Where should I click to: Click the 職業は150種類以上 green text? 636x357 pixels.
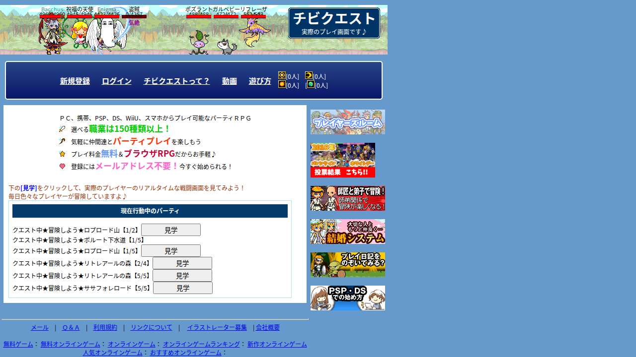[x=130, y=129]
